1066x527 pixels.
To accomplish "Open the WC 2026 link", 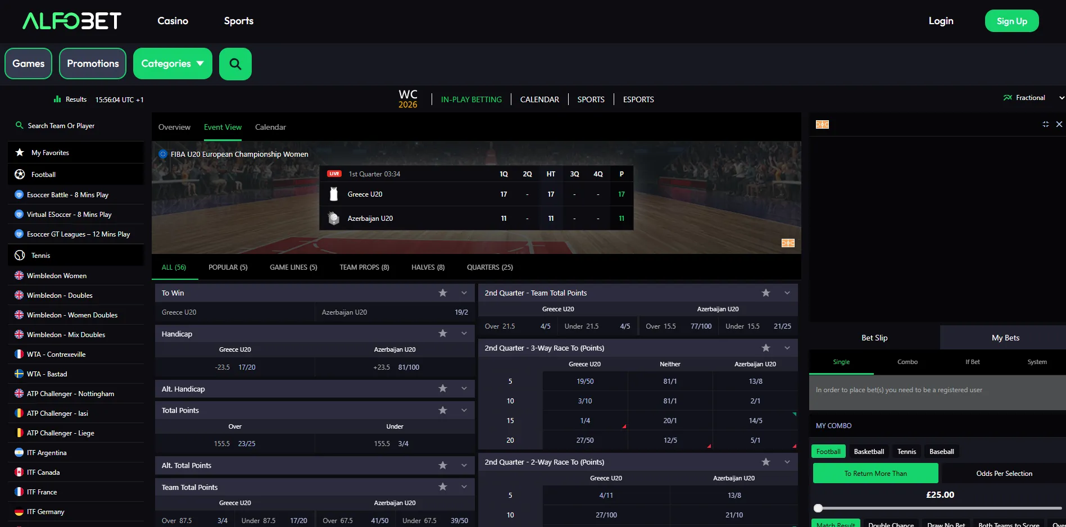I will [x=408, y=99].
